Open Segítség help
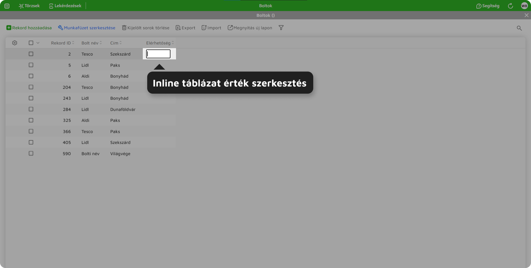 point(488,6)
